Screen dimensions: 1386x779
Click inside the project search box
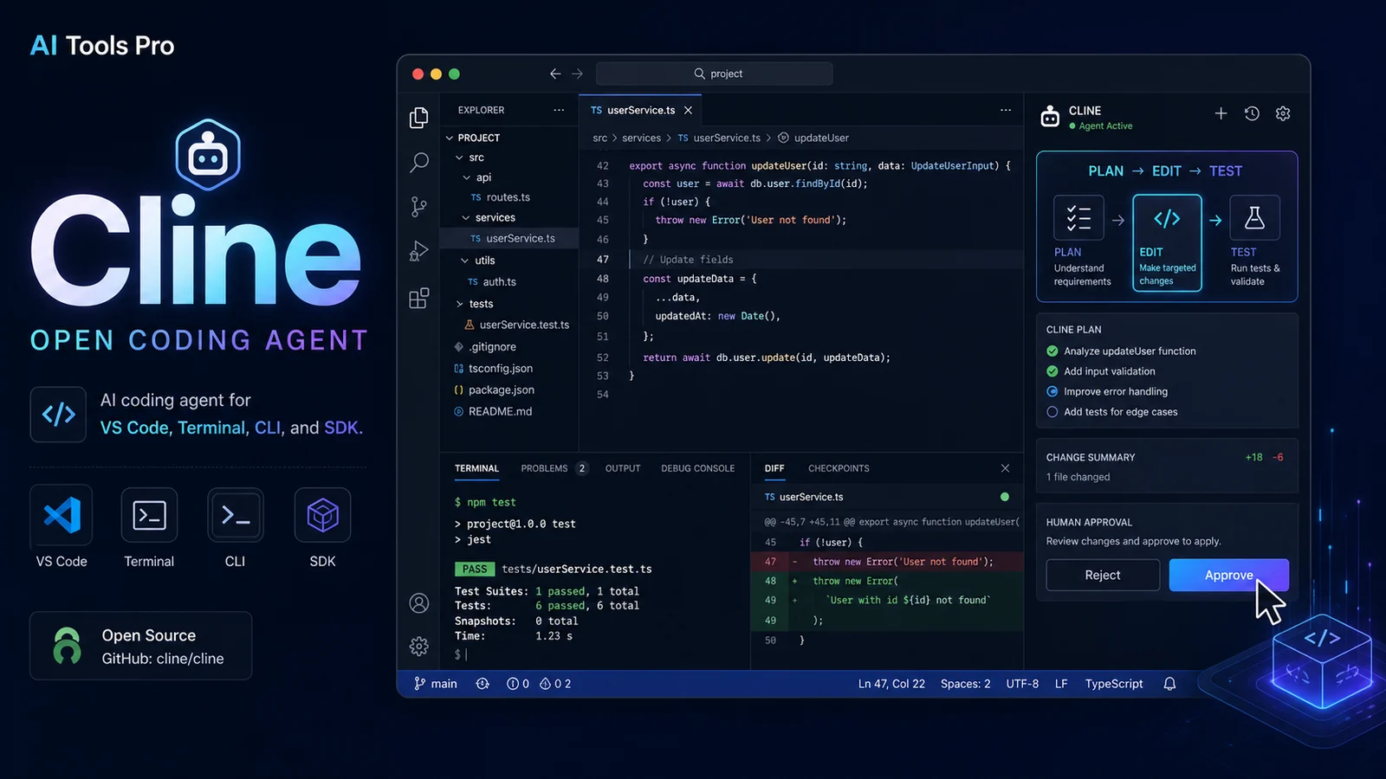pos(715,74)
